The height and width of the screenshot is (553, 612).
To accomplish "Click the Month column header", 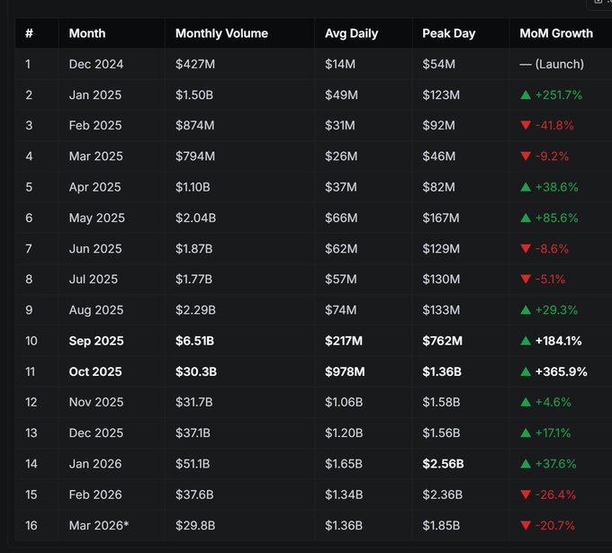I will 87,33.
